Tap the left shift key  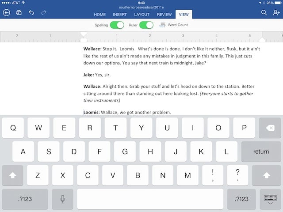[12, 175]
